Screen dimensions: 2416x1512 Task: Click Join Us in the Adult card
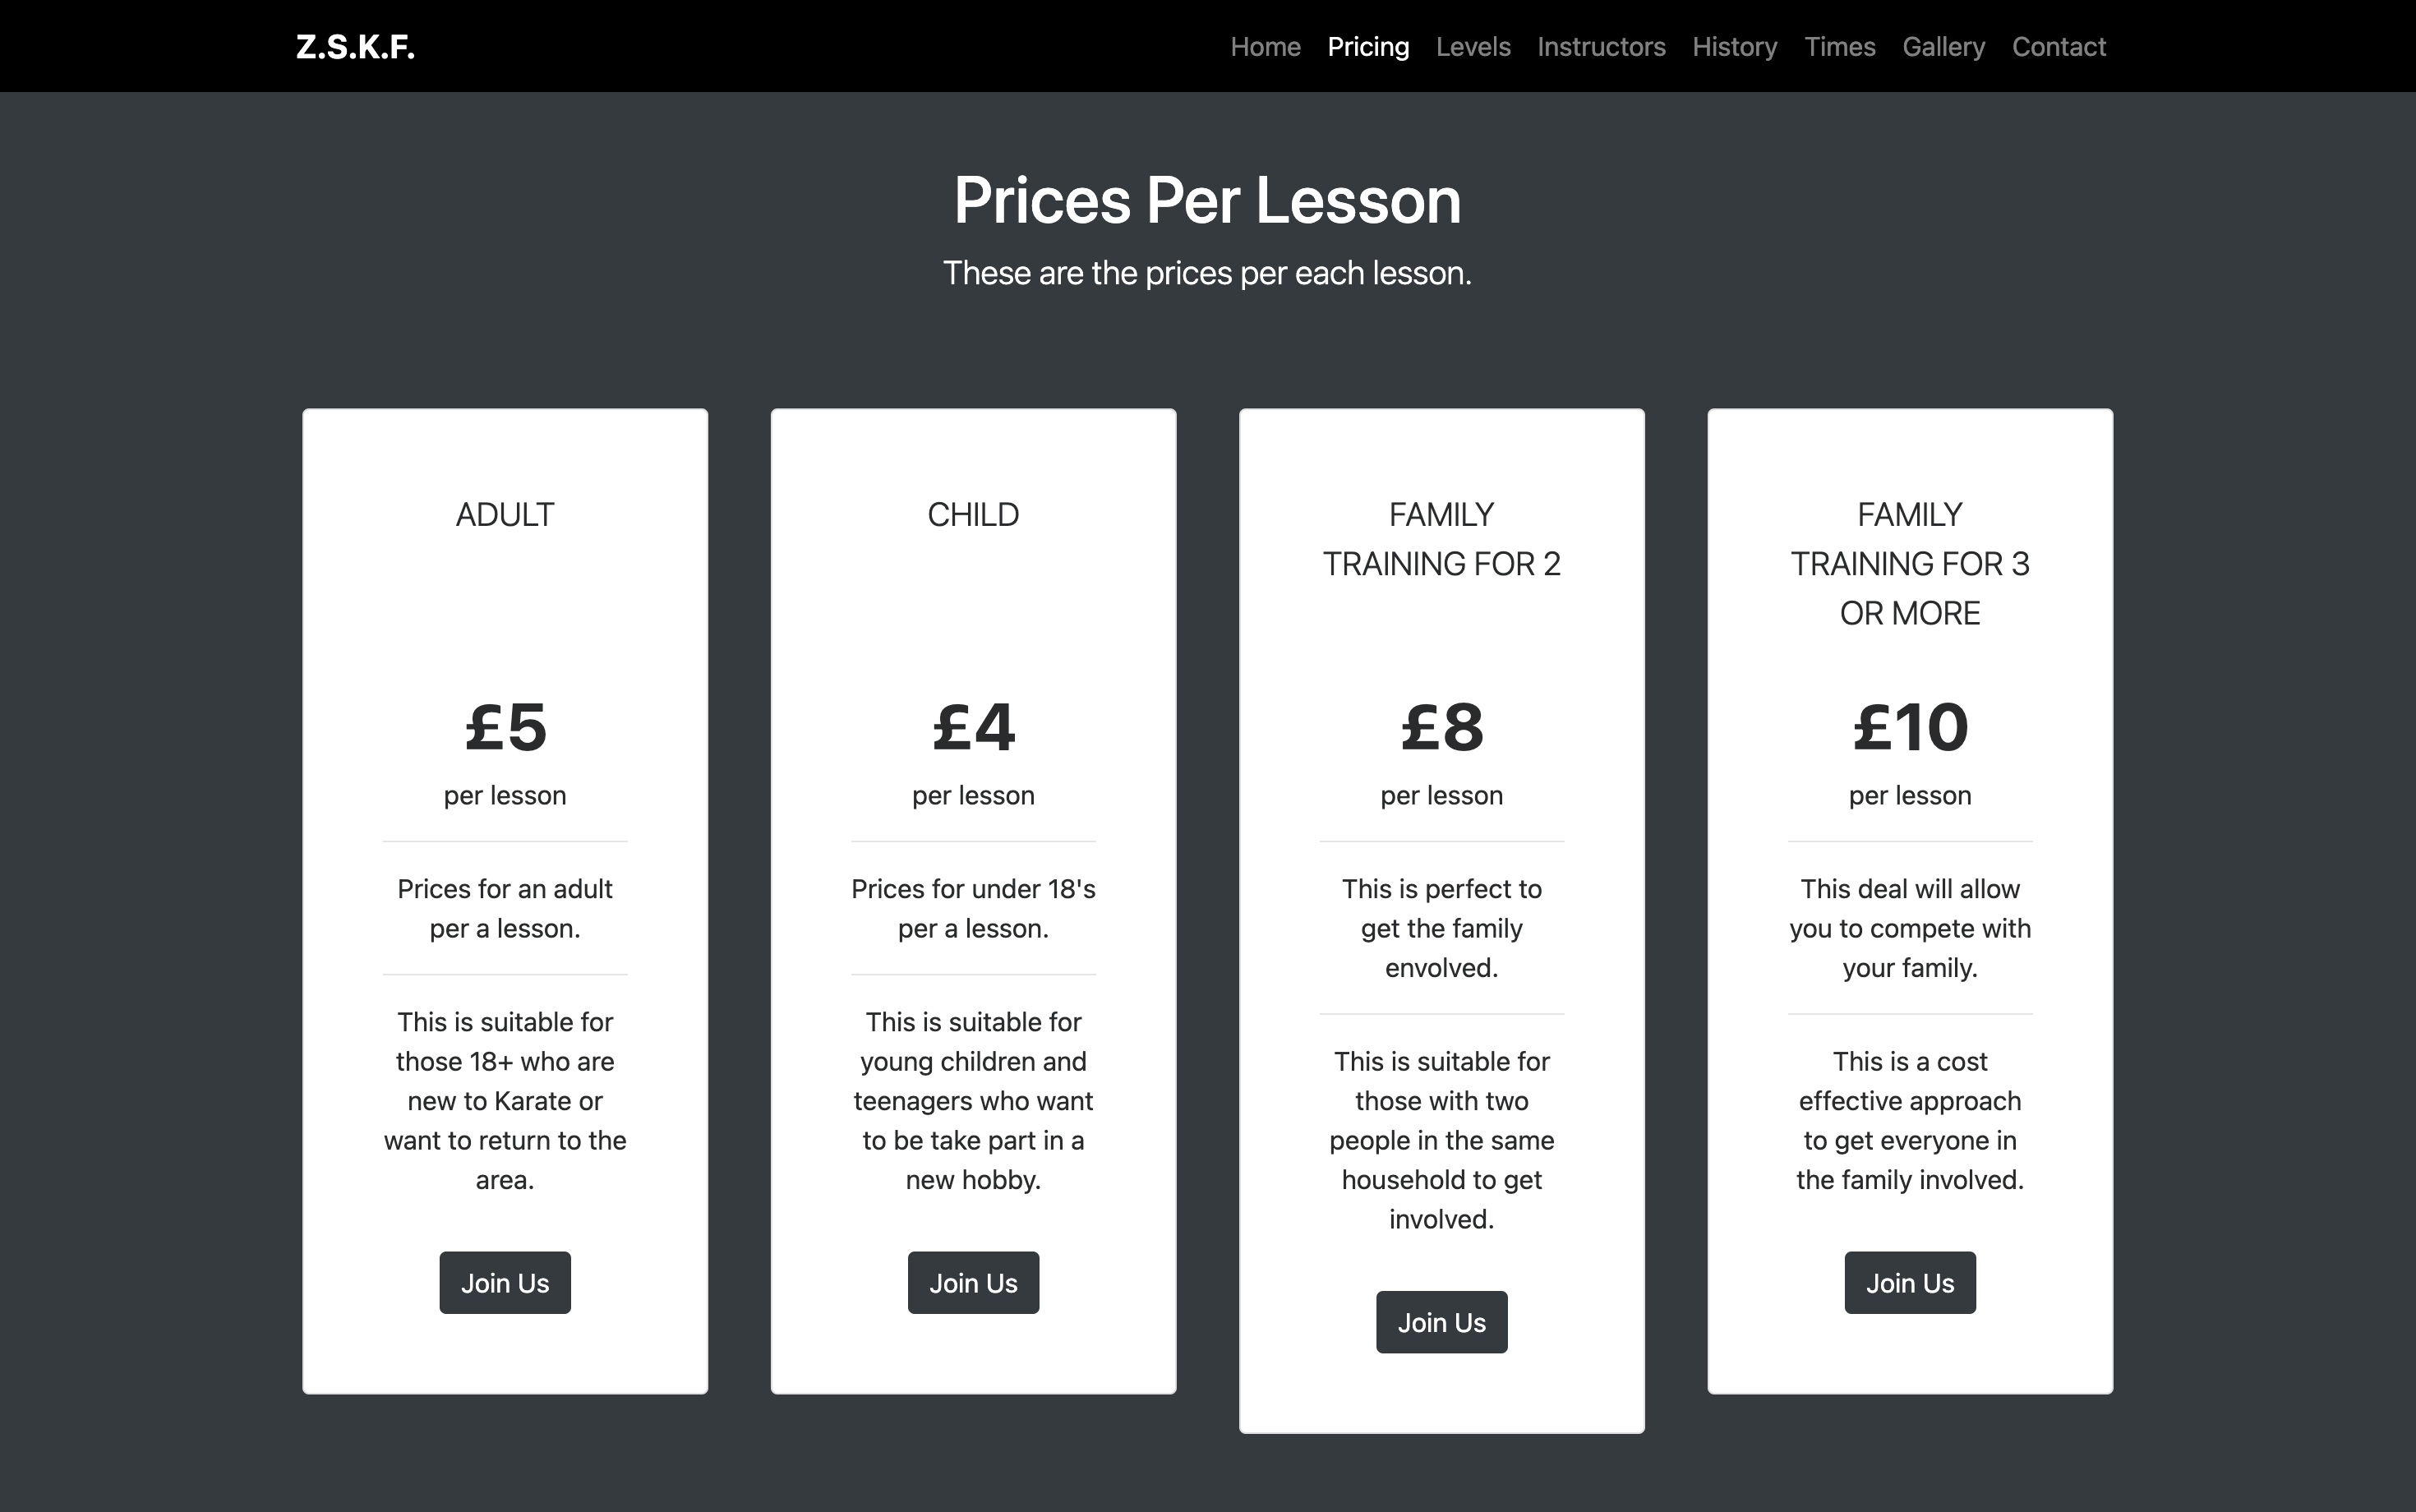pos(505,1283)
